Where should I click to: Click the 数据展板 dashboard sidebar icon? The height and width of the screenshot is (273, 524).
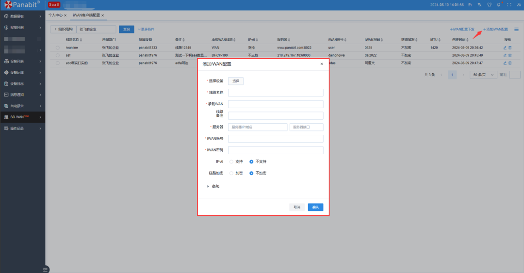tap(6, 16)
